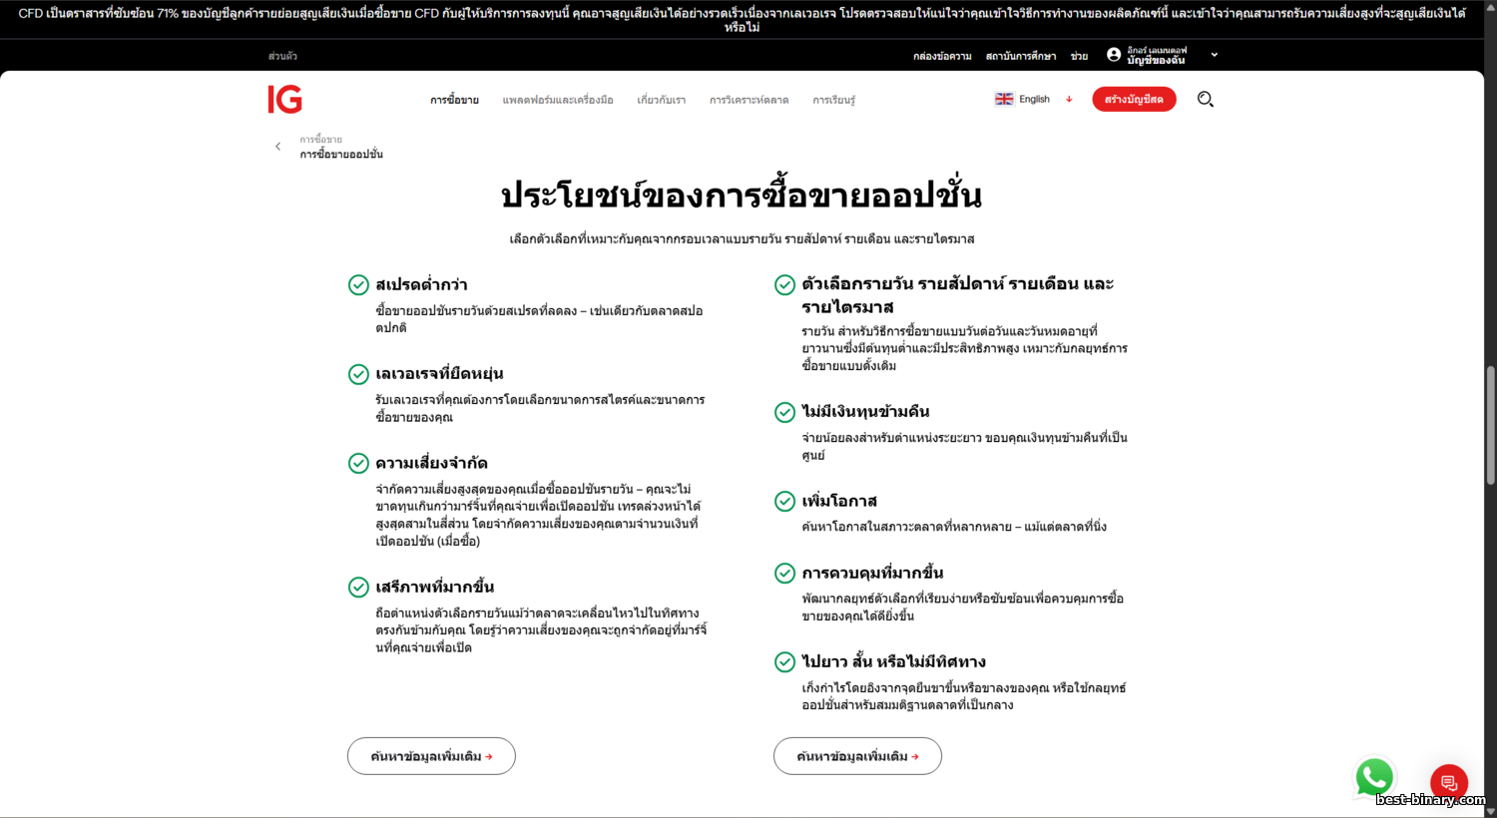Select the การซื้อขาย menu item
1497x818 pixels.
454,100
